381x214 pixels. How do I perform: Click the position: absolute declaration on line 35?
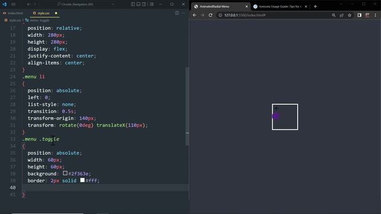tap(55, 153)
